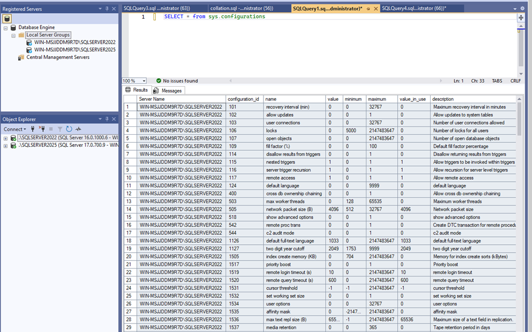Viewport: 532px width, 332px height.
Task: Select row 14 header in results grid
Action: tap(130, 209)
